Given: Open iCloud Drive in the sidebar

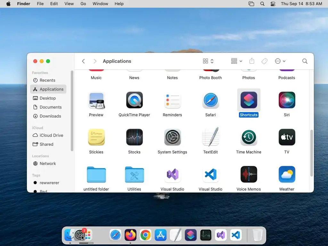Looking at the screenshot, I should coord(48,135).
